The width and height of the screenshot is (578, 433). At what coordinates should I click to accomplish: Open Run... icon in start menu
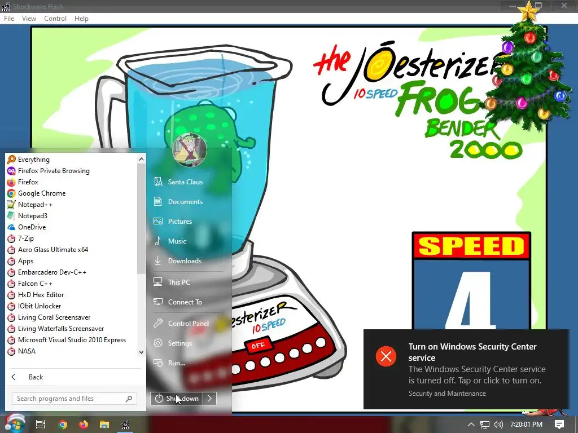158,363
